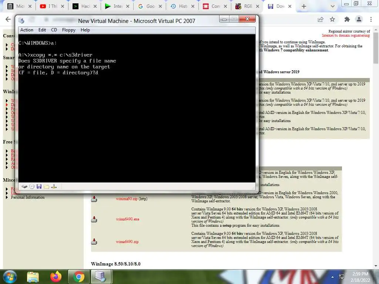
Task: Open the Edit menu in Virtual PC
Action: coord(42,30)
